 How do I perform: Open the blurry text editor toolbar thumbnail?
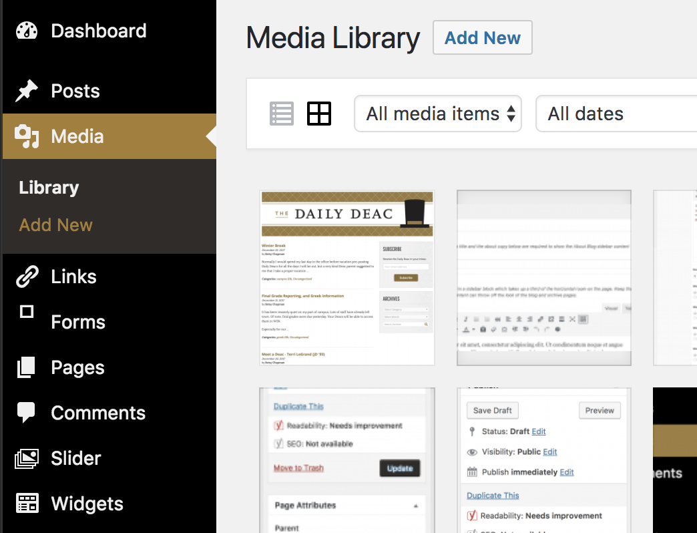click(544, 279)
